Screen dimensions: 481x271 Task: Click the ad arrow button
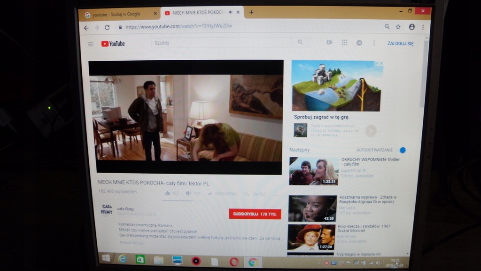(371, 131)
